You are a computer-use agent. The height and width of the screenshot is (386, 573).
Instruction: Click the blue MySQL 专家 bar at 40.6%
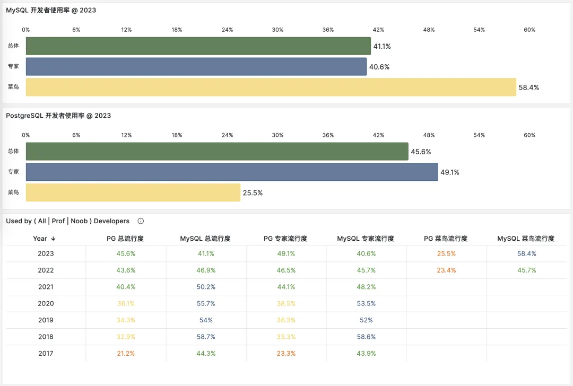pos(196,66)
